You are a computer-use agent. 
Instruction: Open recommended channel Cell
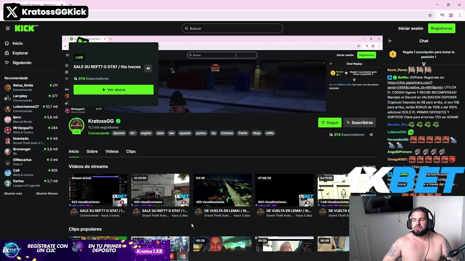pyautogui.click(x=31, y=172)
